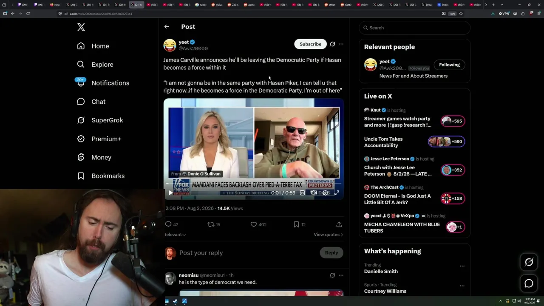
Task: Enter fullscreen on the video
Action: [337, 193]
